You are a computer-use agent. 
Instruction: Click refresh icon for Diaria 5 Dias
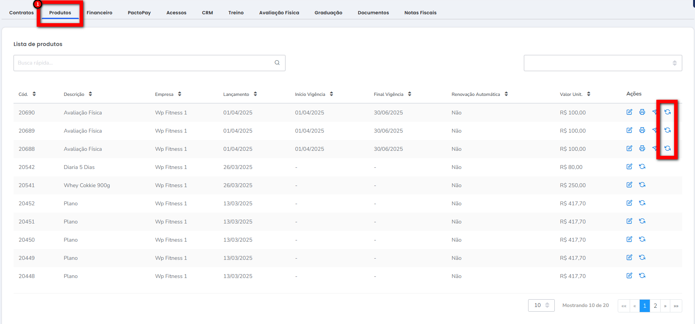[642, 167]
